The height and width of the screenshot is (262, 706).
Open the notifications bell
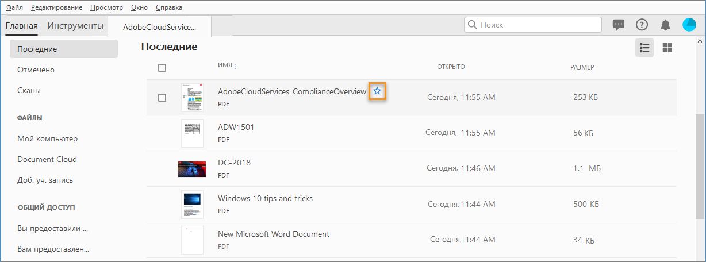(665, 25)
